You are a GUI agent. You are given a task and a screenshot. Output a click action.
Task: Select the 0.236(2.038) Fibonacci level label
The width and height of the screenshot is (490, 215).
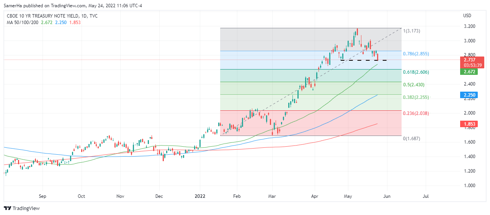[416, 113]
